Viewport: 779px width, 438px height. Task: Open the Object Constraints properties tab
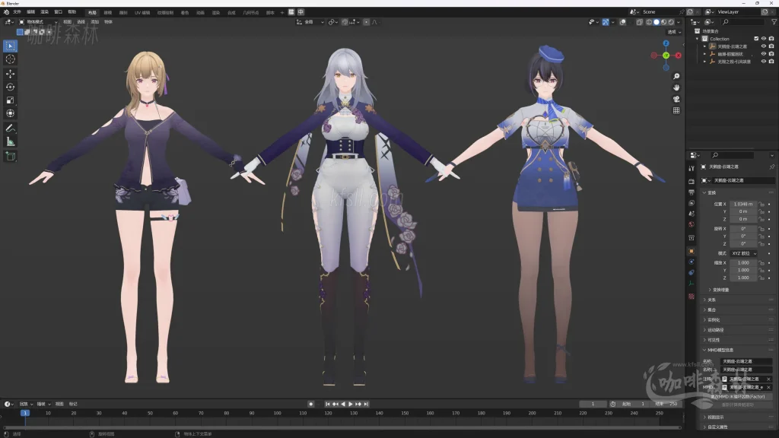click(692, 273)
